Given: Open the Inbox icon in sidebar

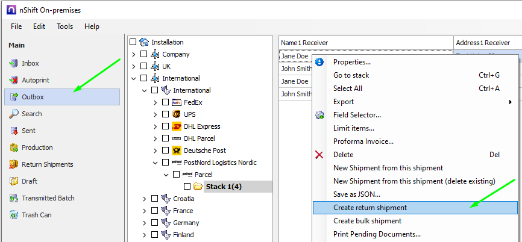Looking at the screenshot, I should (x=13, y=63).
